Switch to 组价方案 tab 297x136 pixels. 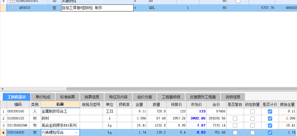pos(145,97)
